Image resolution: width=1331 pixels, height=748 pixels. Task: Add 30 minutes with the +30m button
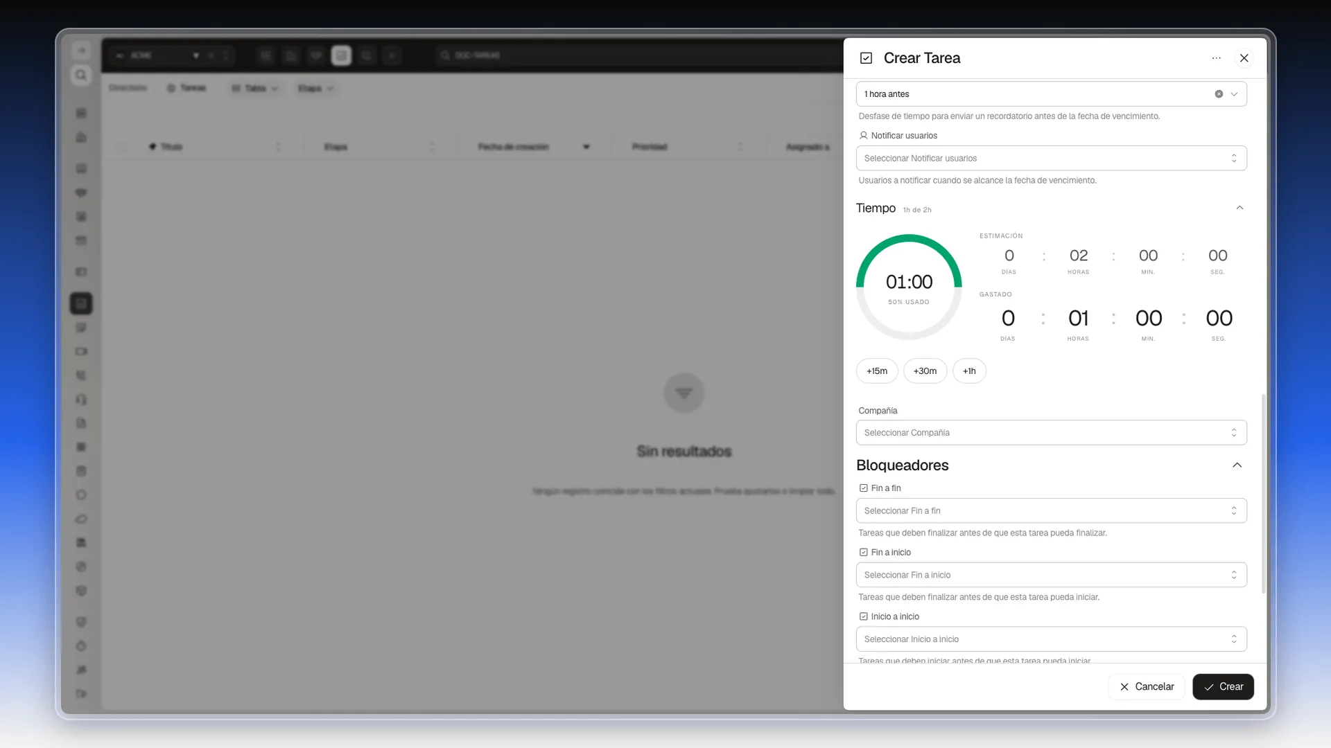point(925,371)
